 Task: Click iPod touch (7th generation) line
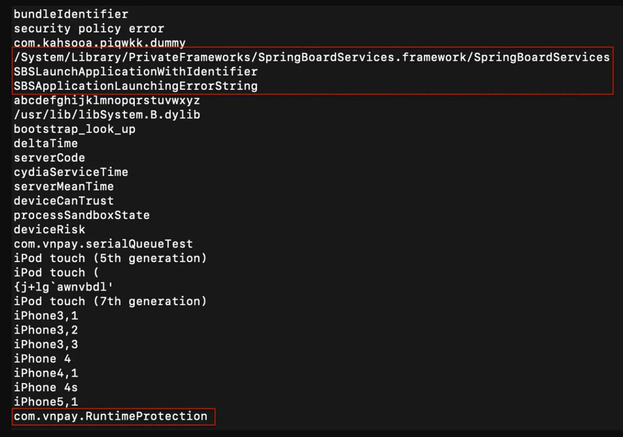coord(110,301)
